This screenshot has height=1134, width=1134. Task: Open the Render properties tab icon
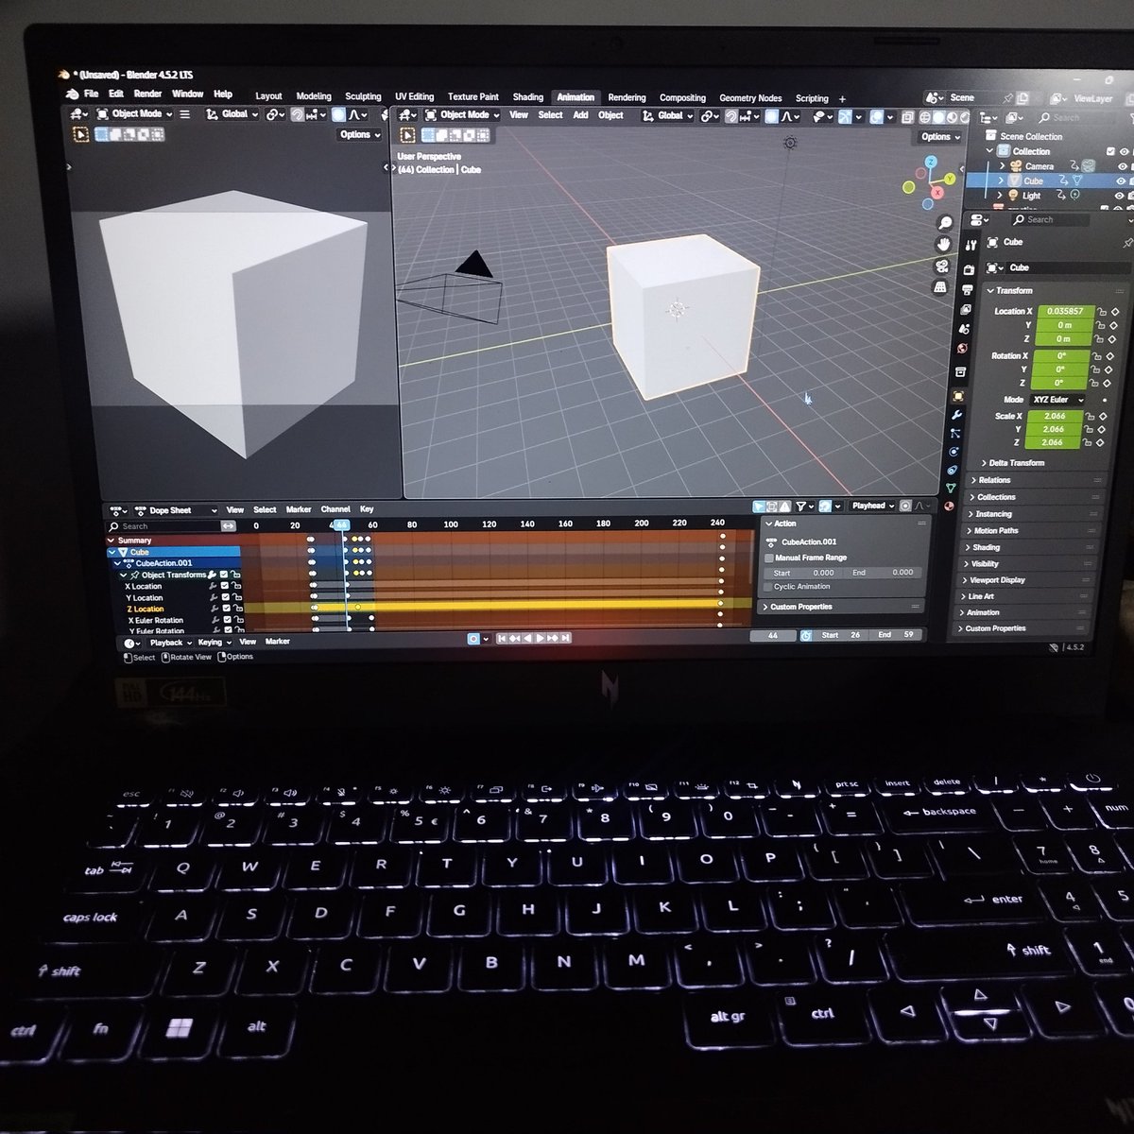click(x=969, y=269)
